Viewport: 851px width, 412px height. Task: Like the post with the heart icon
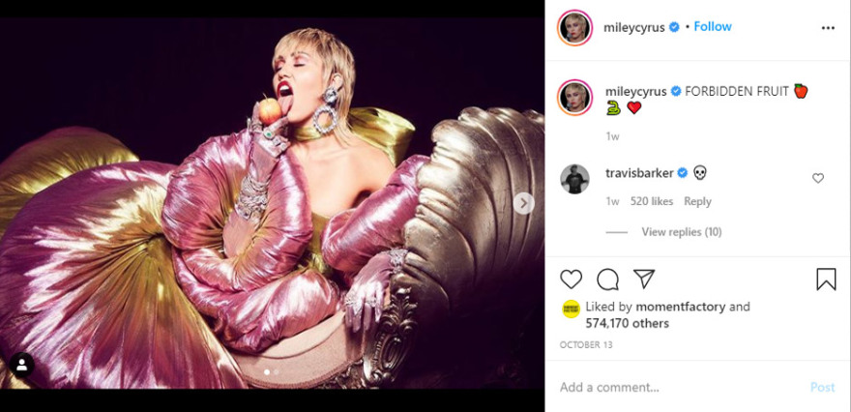coord(572,280)
